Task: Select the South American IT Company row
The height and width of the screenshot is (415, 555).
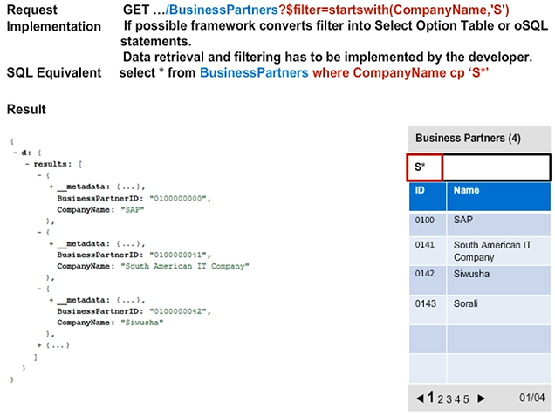Action: pyautogui.click(x=479, y=250)
